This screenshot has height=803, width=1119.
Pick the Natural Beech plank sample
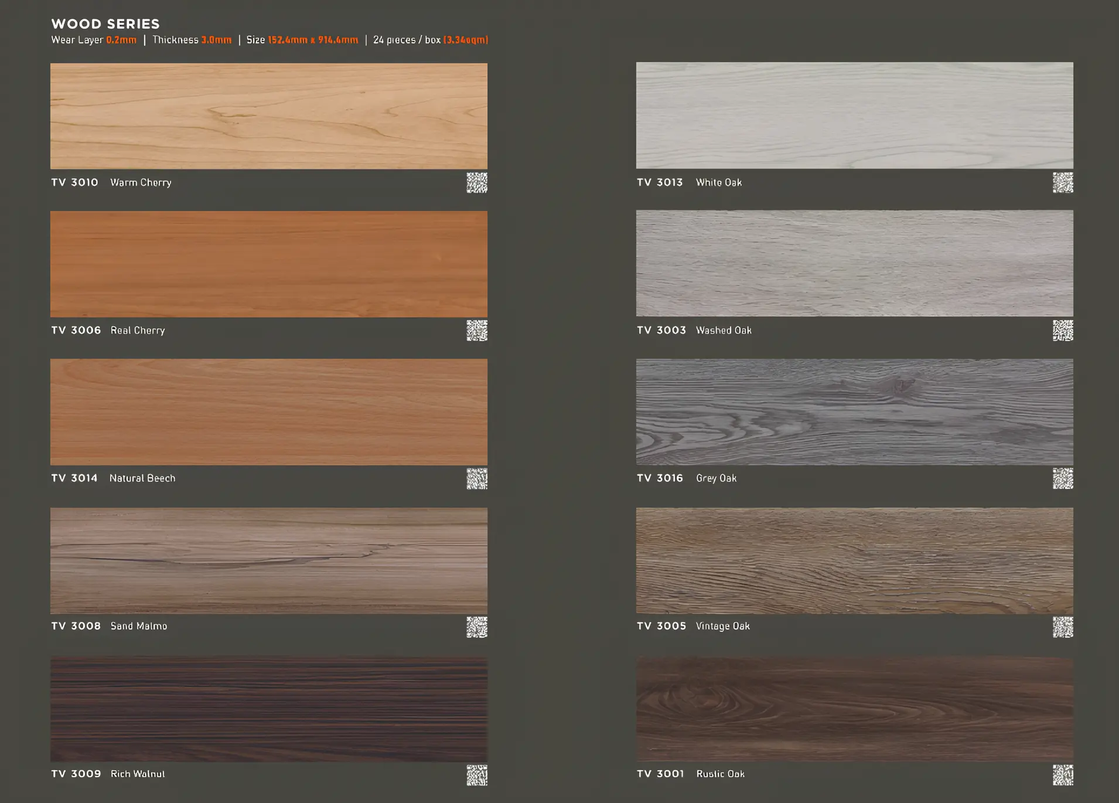coord(269,412)
